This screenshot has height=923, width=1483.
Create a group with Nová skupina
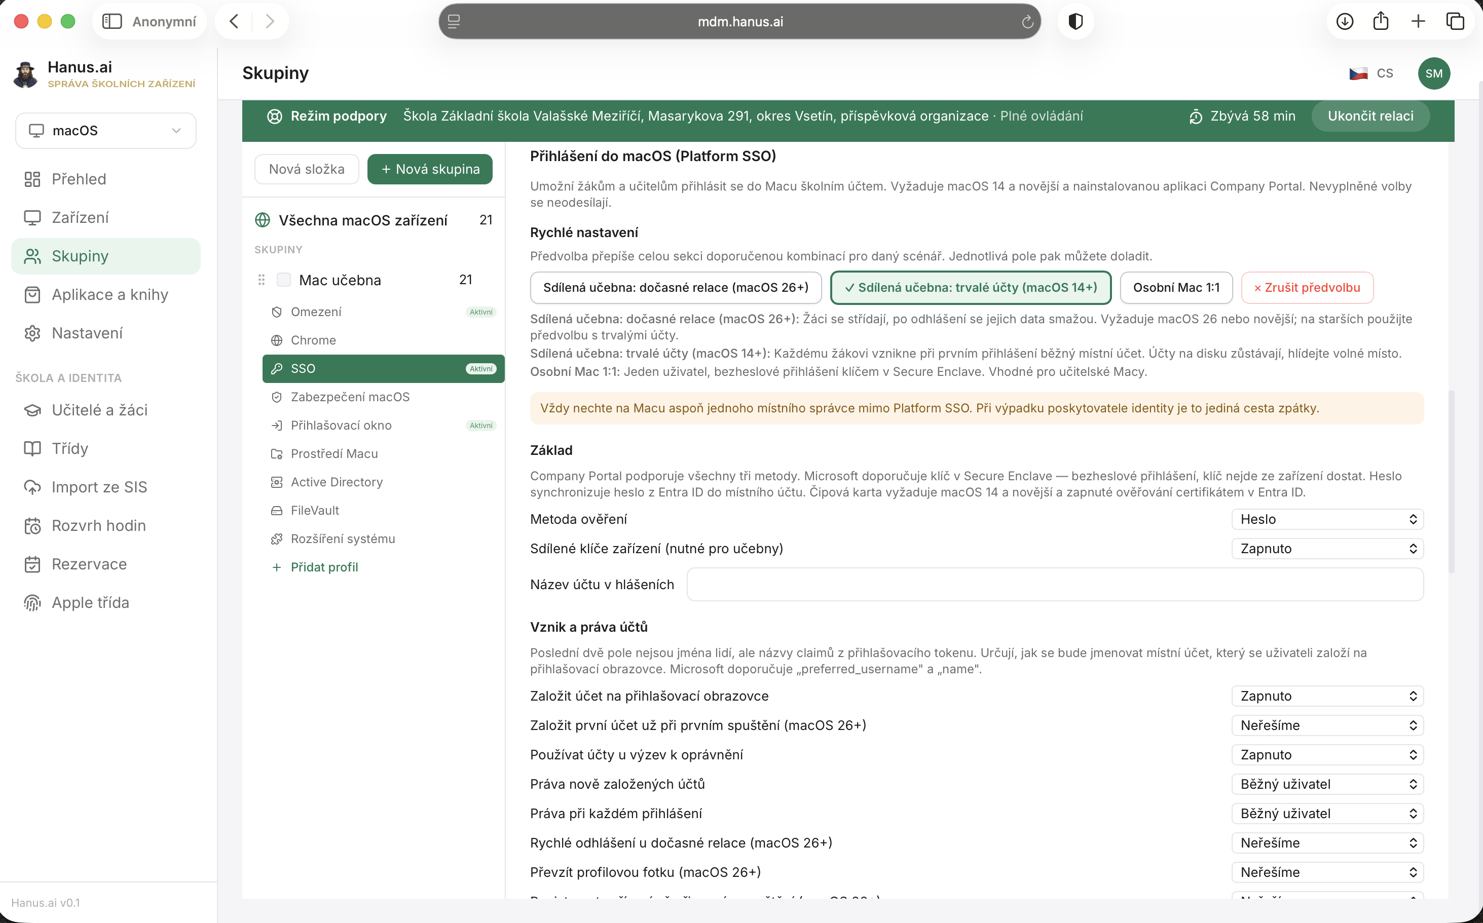[430, 169]
